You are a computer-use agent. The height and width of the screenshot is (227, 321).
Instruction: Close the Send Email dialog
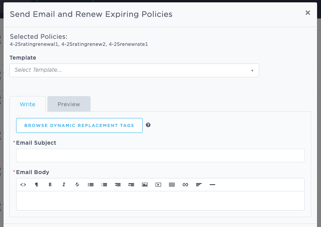click(x=308, y=13)
